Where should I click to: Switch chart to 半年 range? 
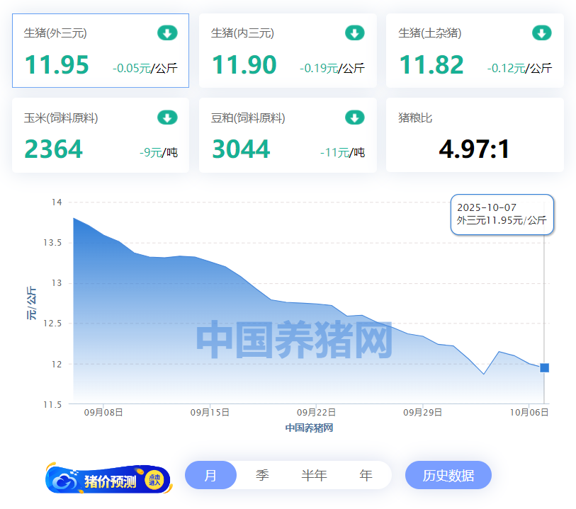[x=314, y=475]
